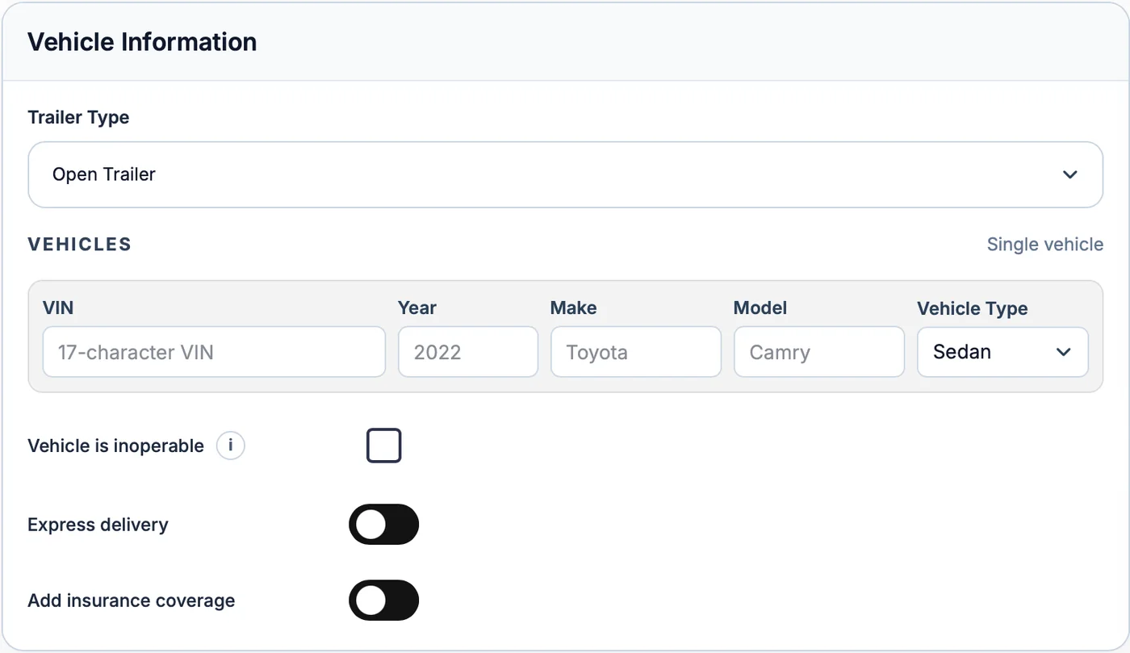Expand the Sedan vehicle type dropdown
Viewport: 1130px width, 653px height.
pyautogui.click(x=1002, y=352)
